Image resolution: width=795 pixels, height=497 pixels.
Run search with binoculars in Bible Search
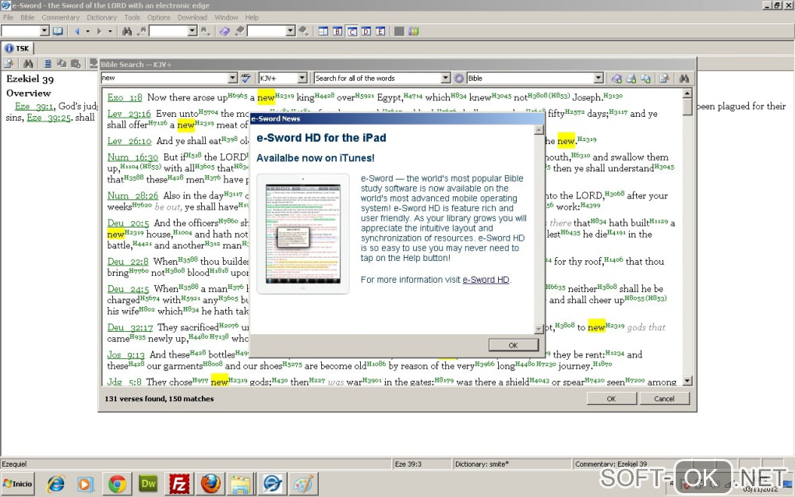pos(684,79)
